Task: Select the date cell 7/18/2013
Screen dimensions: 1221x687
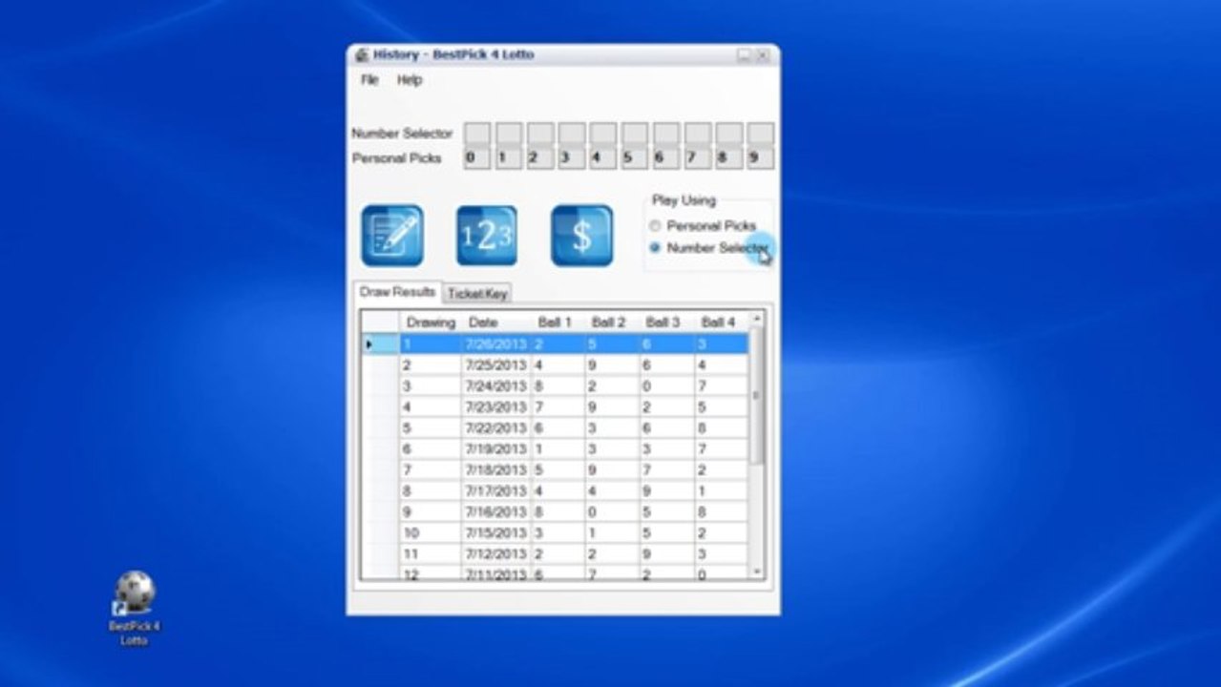Action: pos(495,469)
